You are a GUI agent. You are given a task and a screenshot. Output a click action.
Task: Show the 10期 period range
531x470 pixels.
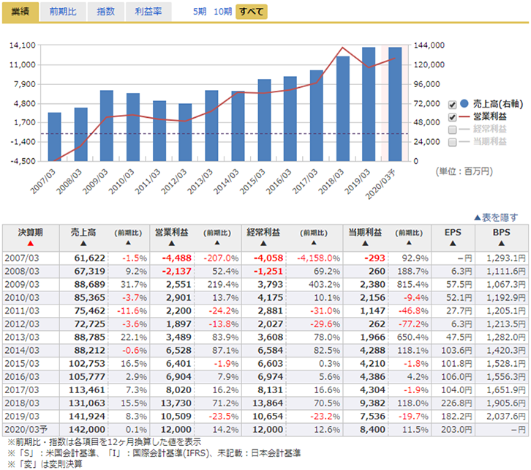point(222,12)
